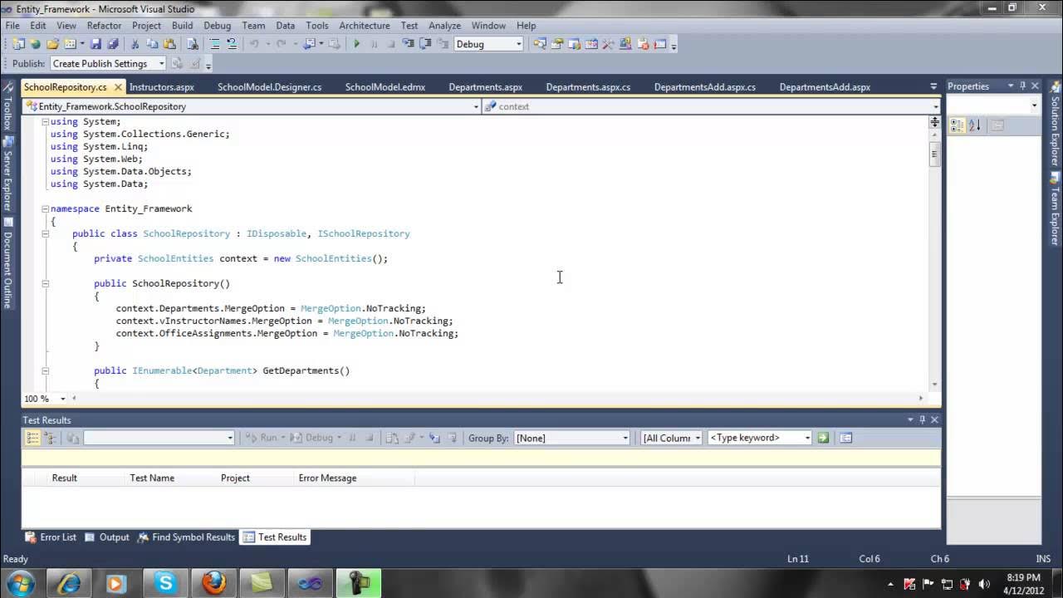Open the Server Explorer side tab
Screen dimensions: 1063x598
pyautogui.click(x=7, y=174)
